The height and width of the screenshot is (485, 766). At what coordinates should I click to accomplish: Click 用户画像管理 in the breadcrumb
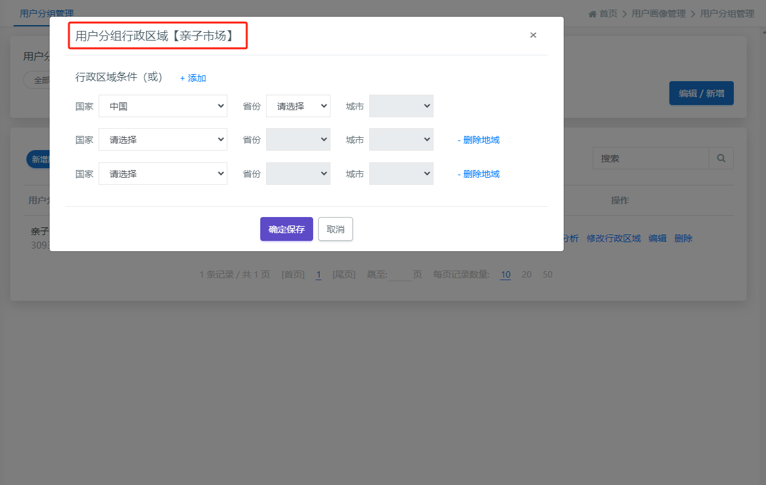[x=658, y=14]
